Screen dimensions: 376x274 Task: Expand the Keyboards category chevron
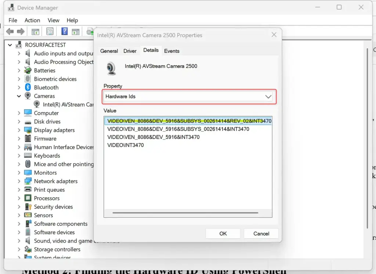click(19, 155)
